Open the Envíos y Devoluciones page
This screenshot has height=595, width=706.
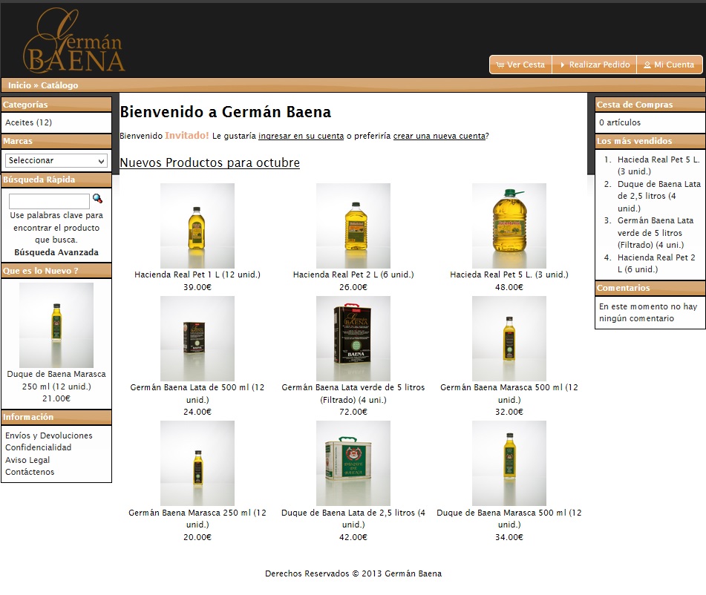tap(49, 435)
